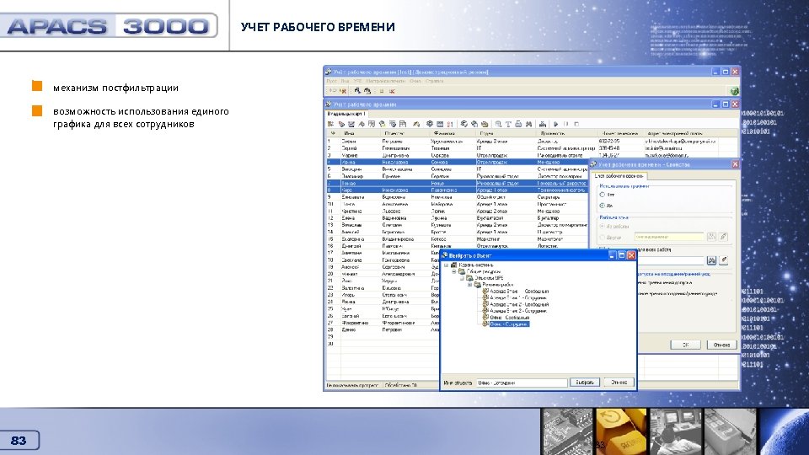Click "Выбрать" button in select object dialog
Screen dimensions: 809x455
tap(585, 383)
